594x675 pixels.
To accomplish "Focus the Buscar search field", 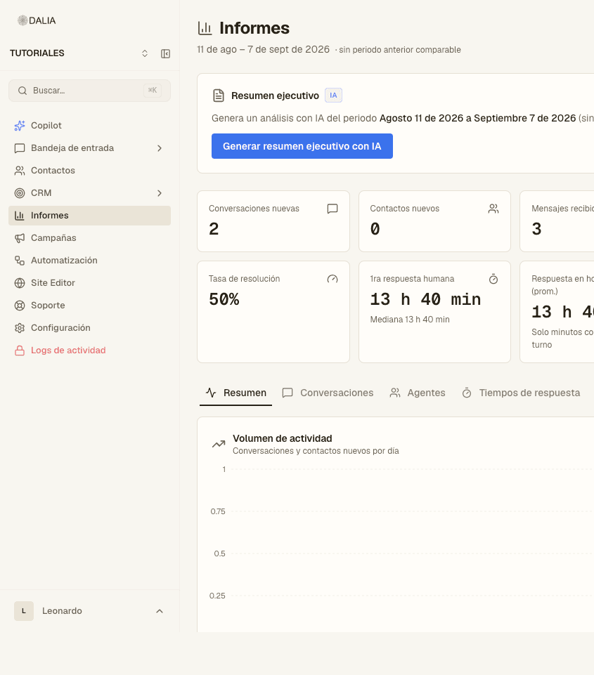I will [x=89, y=91].
